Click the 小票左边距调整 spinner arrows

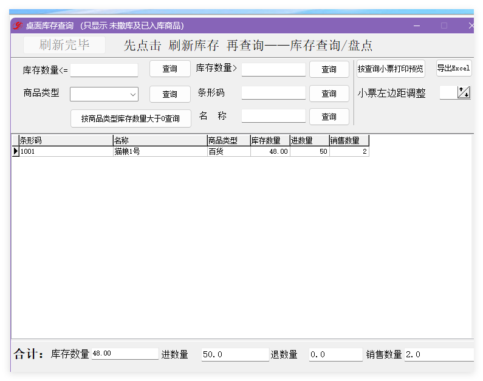pos(464,92)
